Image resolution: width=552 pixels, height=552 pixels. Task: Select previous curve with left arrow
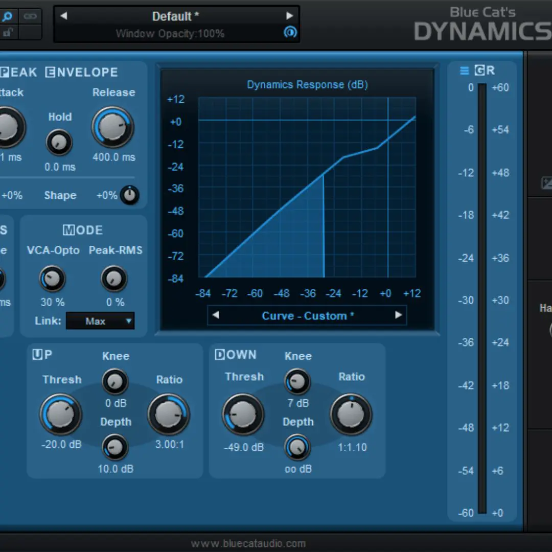(216, 315)
